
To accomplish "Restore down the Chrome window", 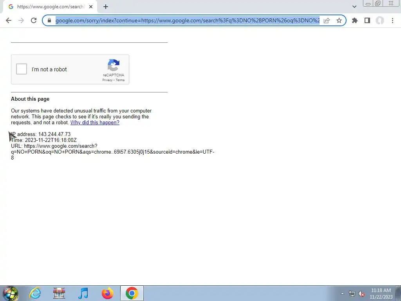I will 378,4.
